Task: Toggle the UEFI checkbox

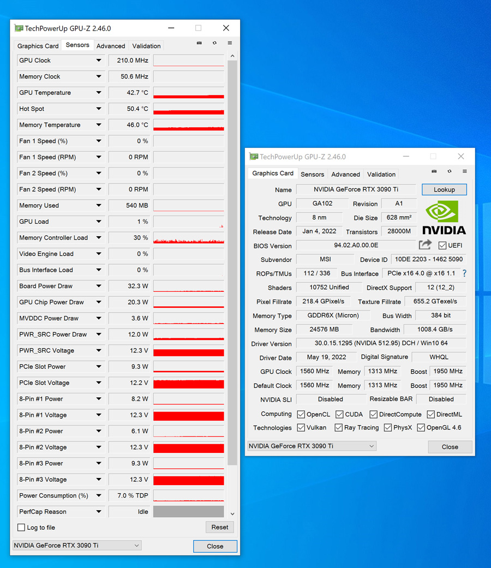Action: 442,246
